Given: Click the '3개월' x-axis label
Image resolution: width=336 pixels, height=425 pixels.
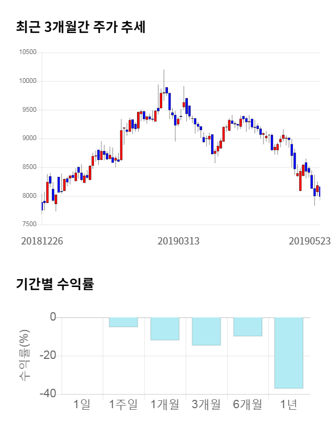Looking at the screenshot, I should pos(206,405).
